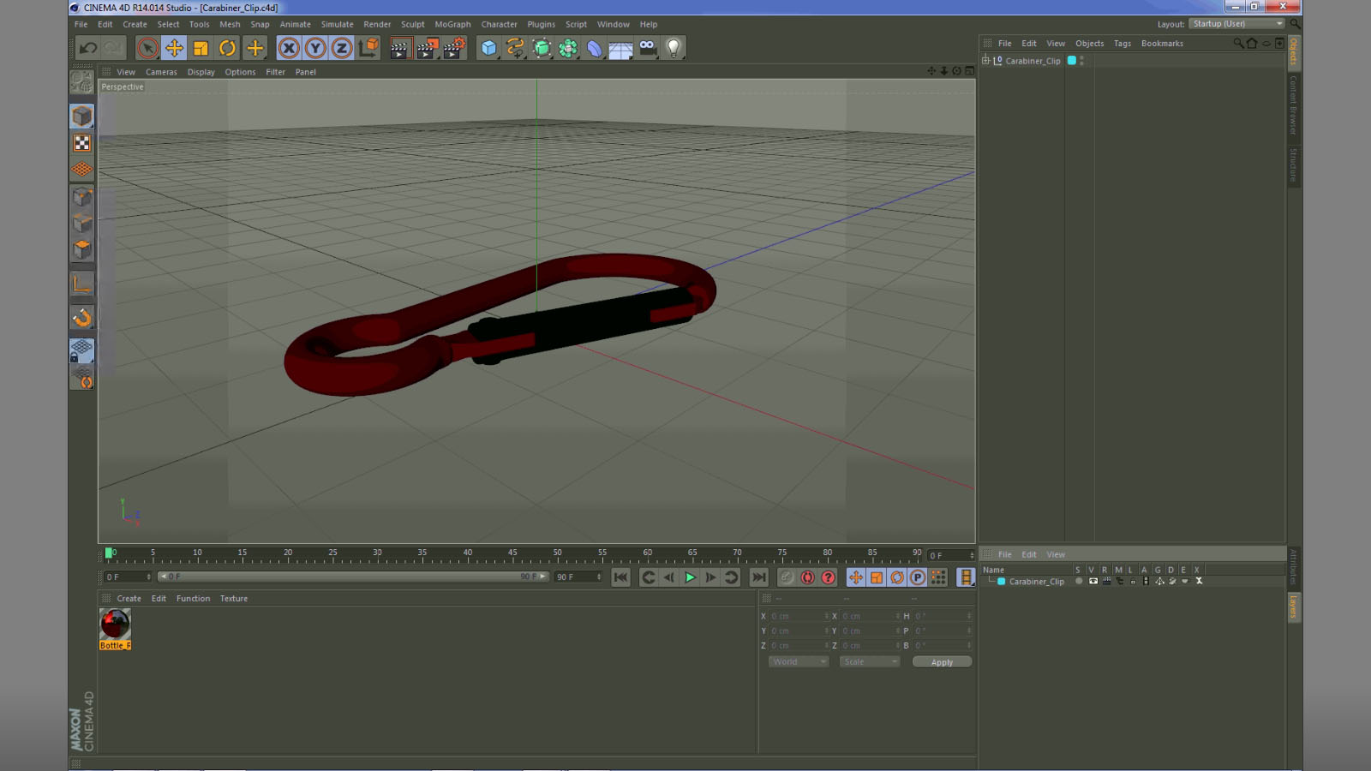
Task: Open the spline pen tool icon
Action: [x=515, y=48]
